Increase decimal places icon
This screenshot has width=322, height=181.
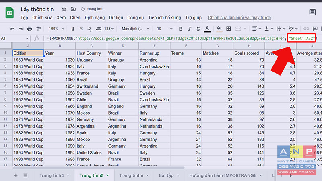[x=99, y=29]
